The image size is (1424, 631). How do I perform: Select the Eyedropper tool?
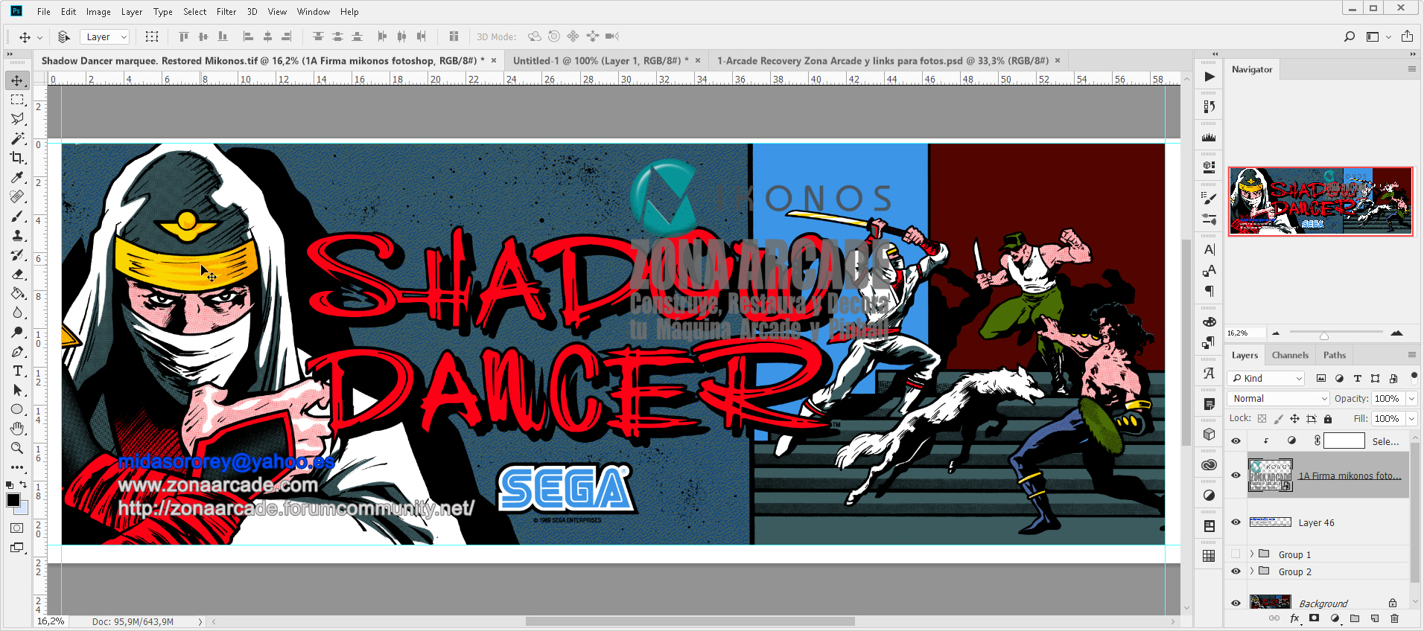coord(17,177)
